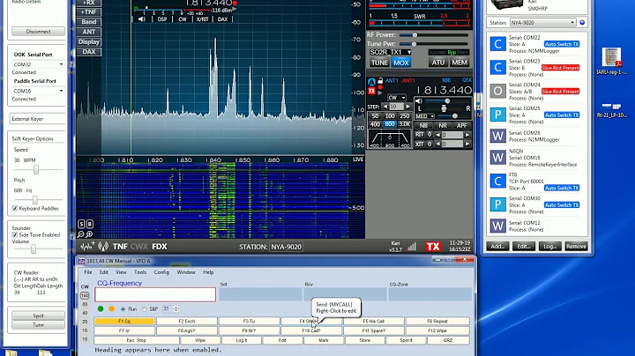This screenshot has width=635, height=356.
Task: Toggle the MOX transmit button
Action: [401, 63]
